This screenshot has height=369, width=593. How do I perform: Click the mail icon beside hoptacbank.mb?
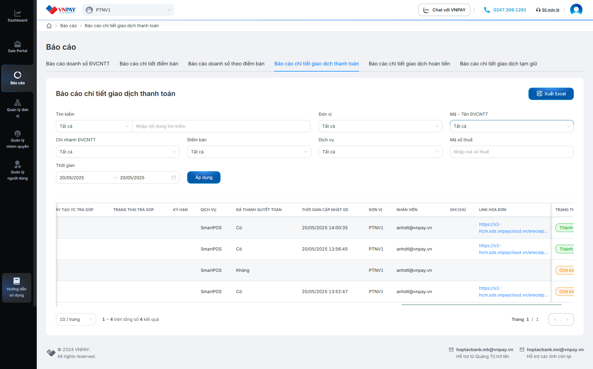451,350
